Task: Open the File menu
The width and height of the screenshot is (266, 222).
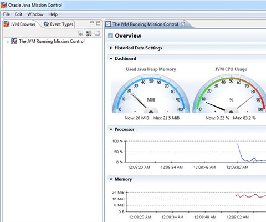Action: tap(7, 14)
